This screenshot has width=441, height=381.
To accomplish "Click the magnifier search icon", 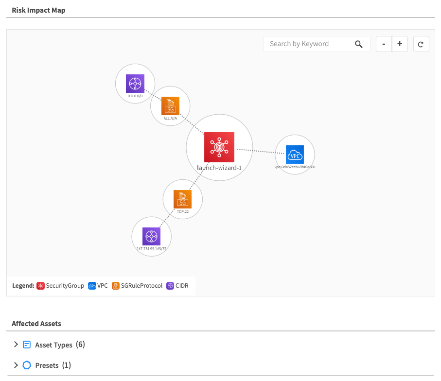I will (x=359, y=44).
